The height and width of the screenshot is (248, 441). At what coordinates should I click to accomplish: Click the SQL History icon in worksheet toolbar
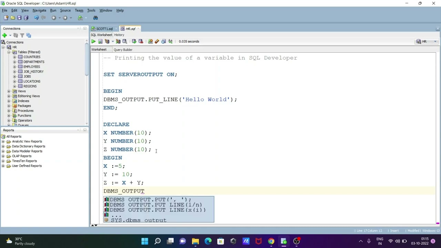coord(164,41)
